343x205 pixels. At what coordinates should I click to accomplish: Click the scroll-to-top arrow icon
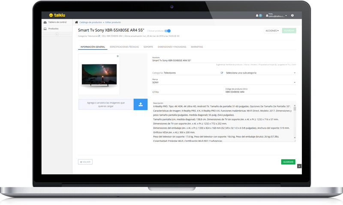point(299,166)
